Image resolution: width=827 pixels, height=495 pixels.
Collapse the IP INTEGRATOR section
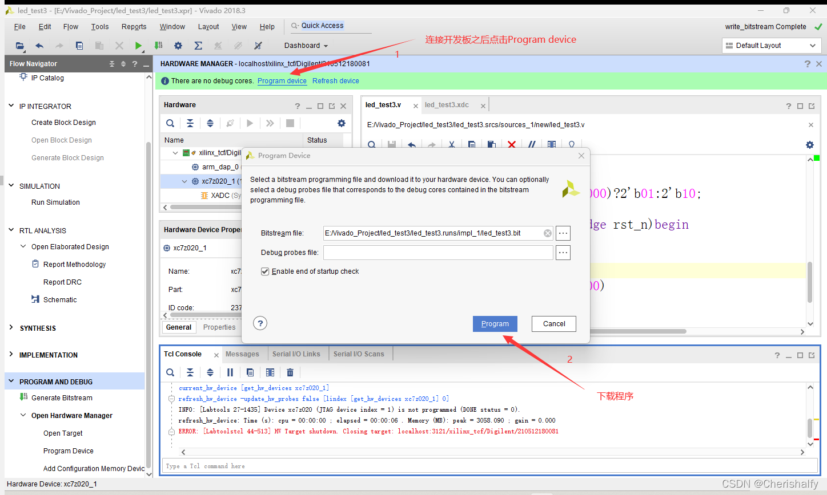pos(11,106)
